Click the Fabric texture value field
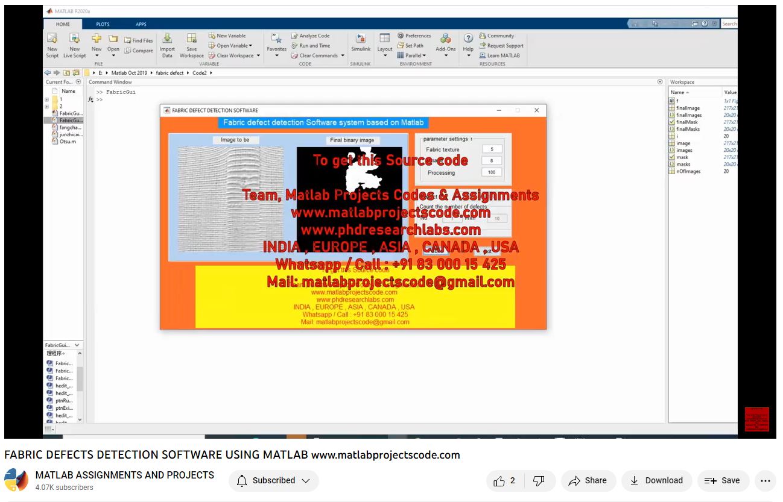This screenshot has width=783, height=502. [492, 149]
